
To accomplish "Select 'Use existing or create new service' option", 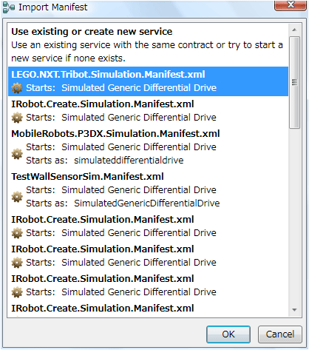I will click(148, 45).
